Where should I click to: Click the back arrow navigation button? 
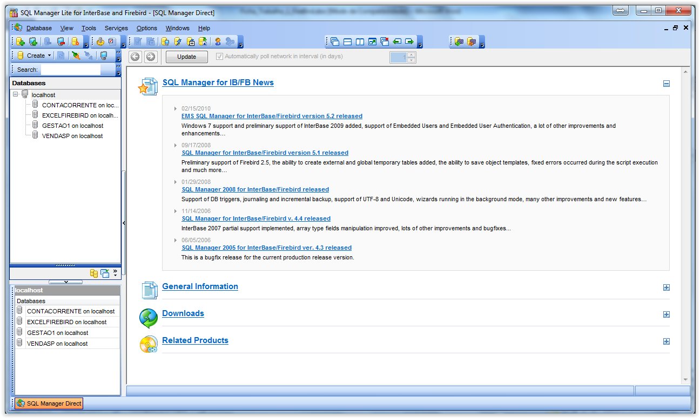click(x=135, y=57)
